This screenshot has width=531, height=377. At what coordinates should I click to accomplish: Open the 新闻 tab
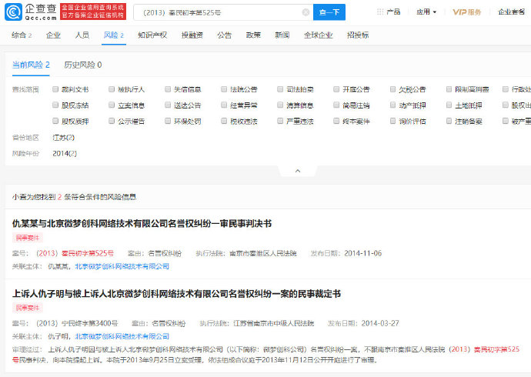click(282, 35)
